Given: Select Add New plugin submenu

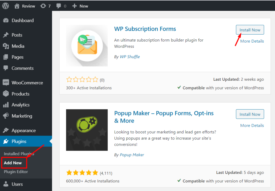Looking at the screenshot, I should pos(13,163).
